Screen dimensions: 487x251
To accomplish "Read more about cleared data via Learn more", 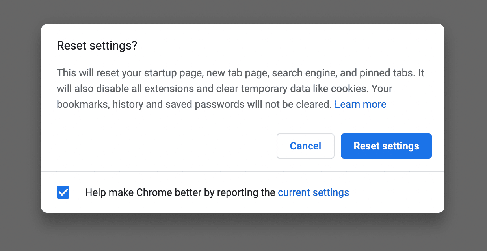I will click(x=359, y=104).
